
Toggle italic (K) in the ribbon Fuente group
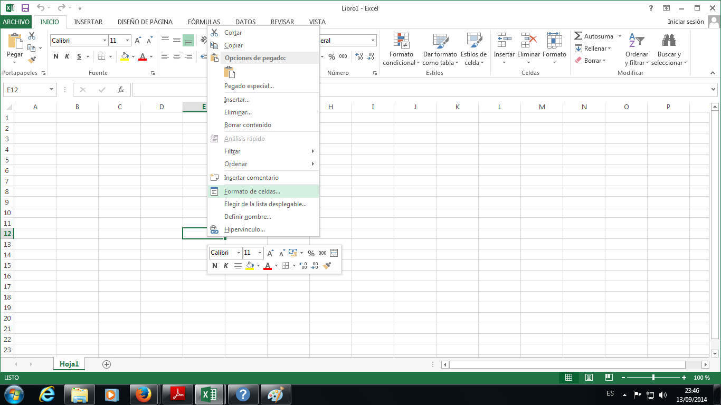coord(67,56)
